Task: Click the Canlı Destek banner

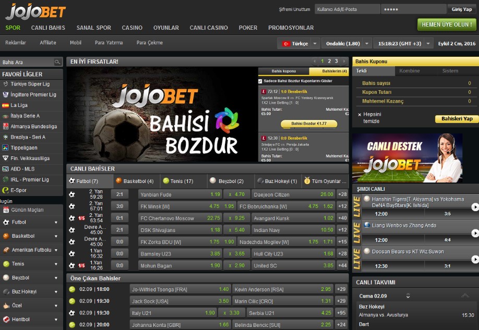Action: coord(407,158)
